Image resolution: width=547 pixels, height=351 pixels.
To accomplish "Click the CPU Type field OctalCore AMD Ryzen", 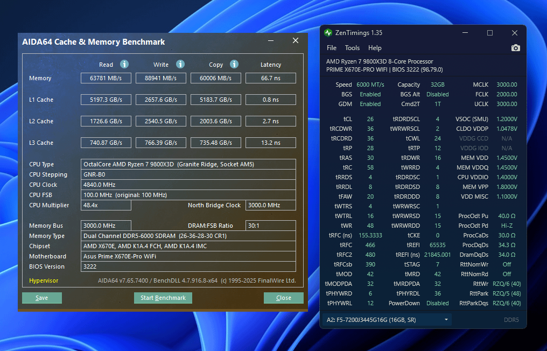I will pos(188,164).
